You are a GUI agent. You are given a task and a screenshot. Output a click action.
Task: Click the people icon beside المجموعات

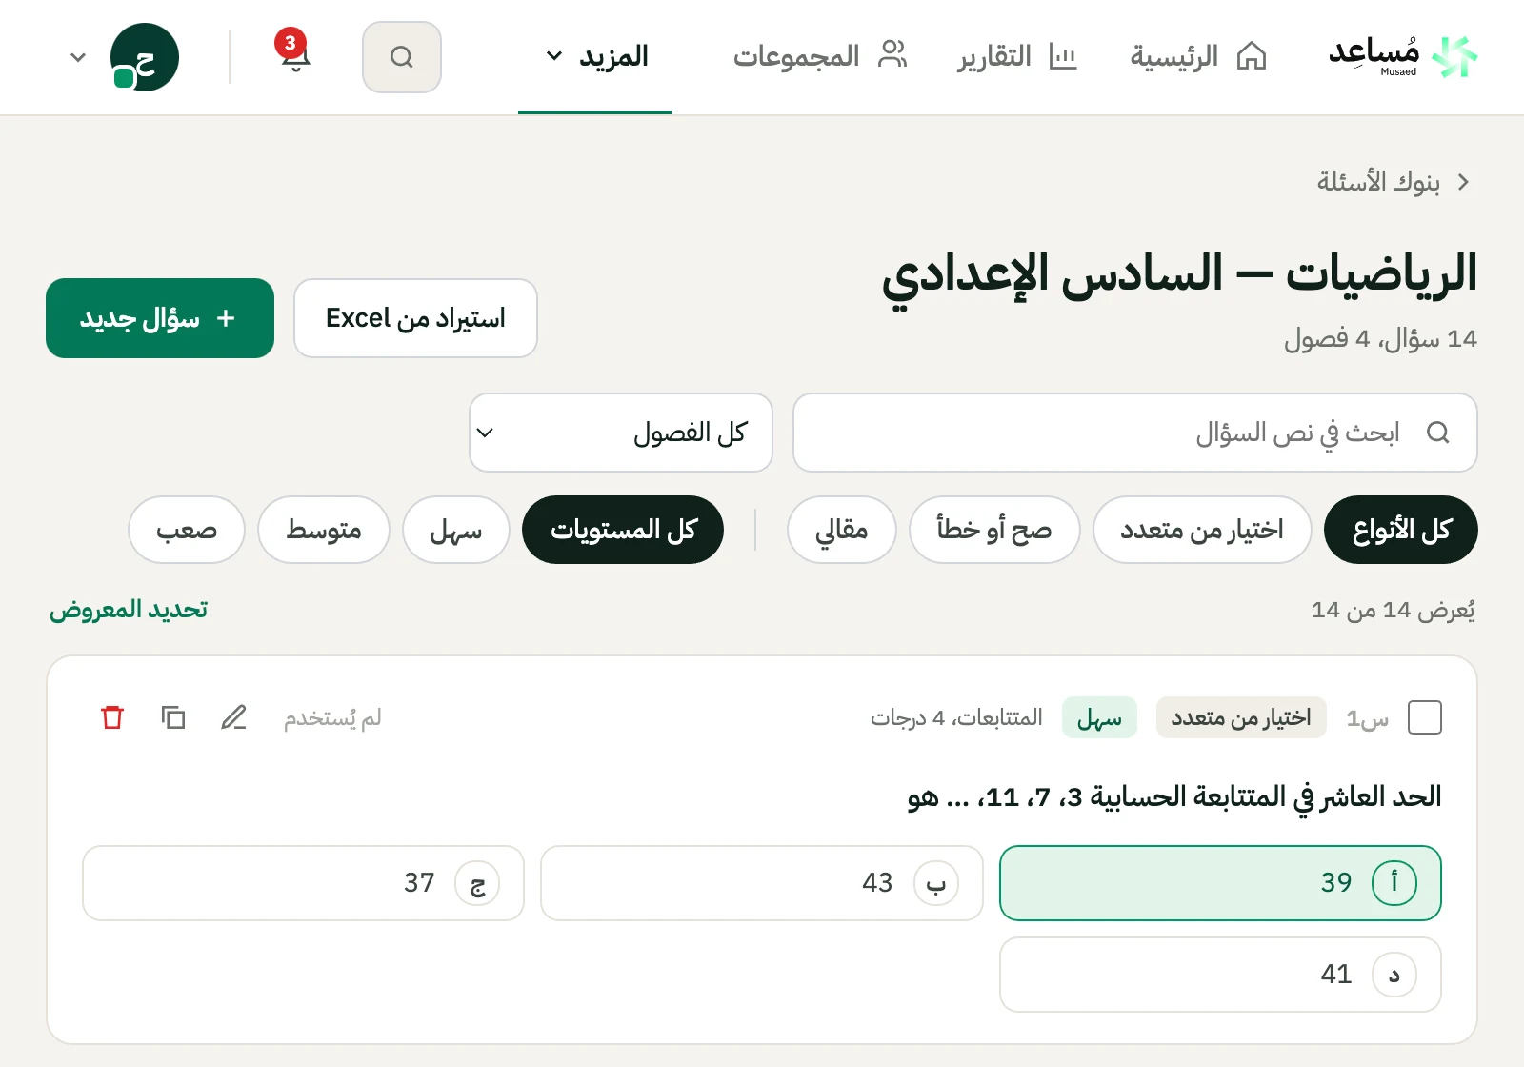point(892,55)
